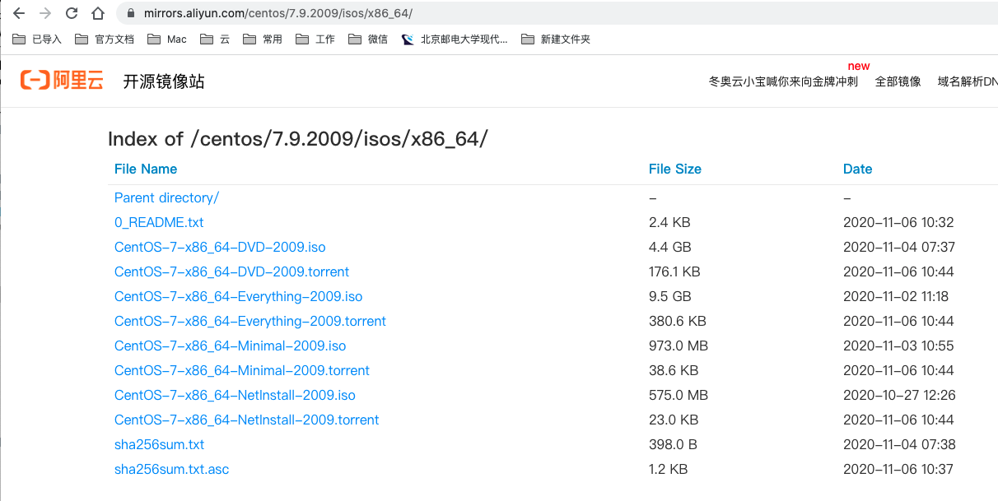Open the 已导入 bookmark folder
This screenshot has height=501, width=998.
[38, 39]
